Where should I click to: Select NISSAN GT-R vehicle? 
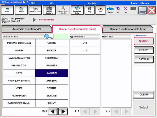pyautogui.click(x=19, y=66)
